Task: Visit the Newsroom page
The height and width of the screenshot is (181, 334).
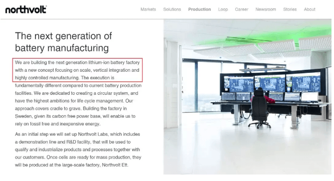Action: pyautogui.click(x=266, y=9)
